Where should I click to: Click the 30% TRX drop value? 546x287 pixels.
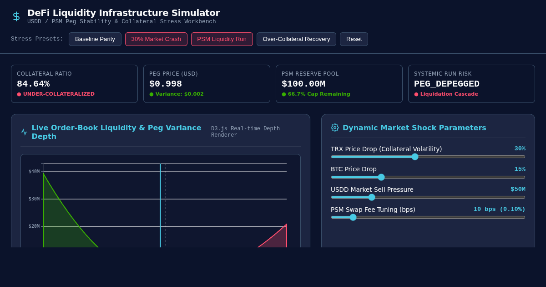[x=520, y=149]
